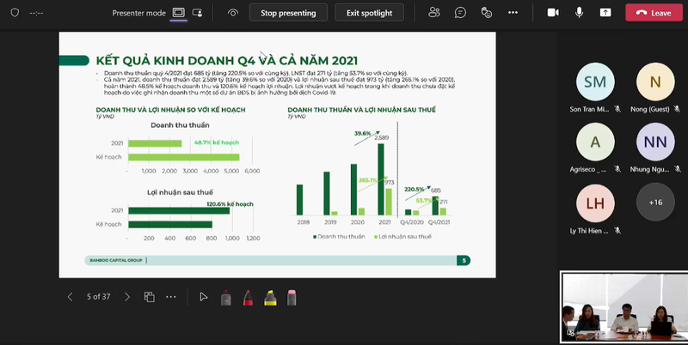Image resolution: width=688 pixels, height=345 pixels.
Task: Toggle private view eye icon
Action: 233,13
